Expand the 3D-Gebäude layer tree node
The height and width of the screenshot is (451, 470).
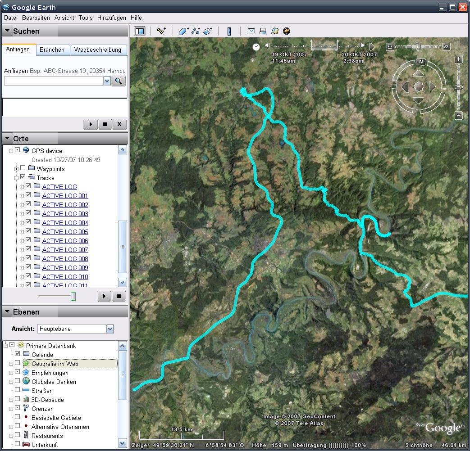pyautogui.click(x=10, y=400)
